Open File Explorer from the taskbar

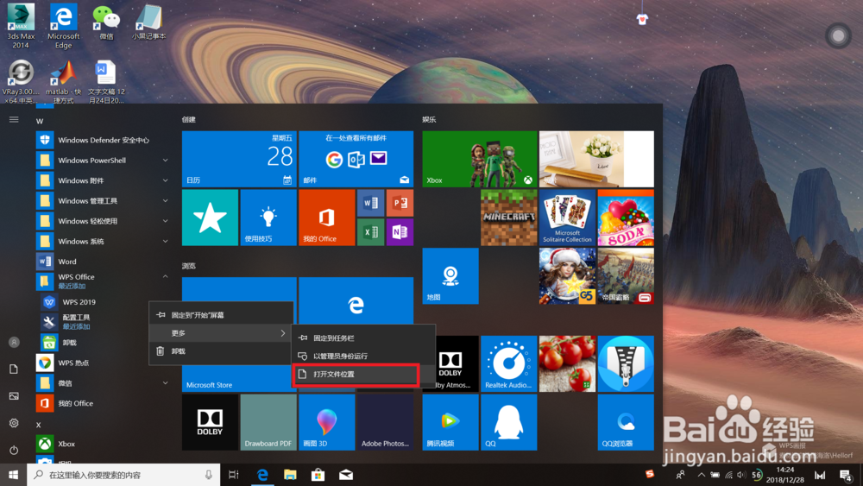tap(290, 475)
